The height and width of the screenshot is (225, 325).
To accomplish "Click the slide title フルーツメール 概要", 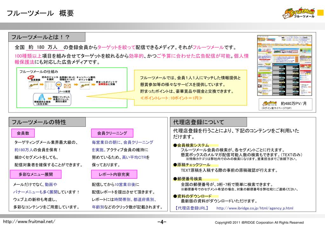I will [x=40, y=13].
